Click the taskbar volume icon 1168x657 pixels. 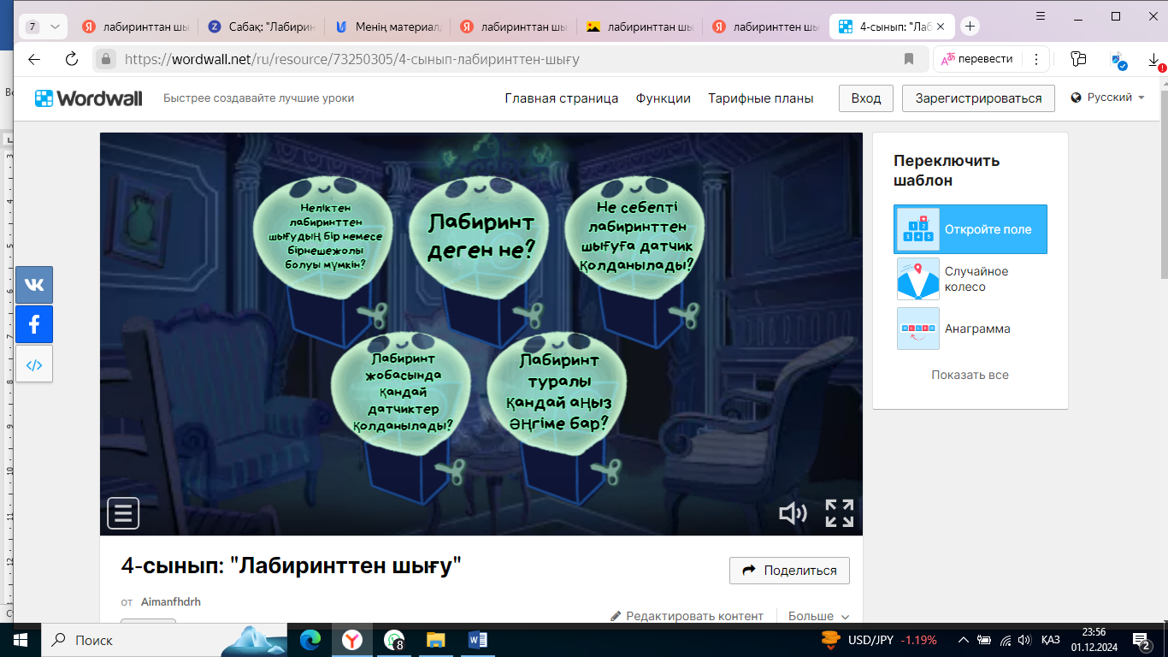pyautogui.click(x=1024, y=640)
